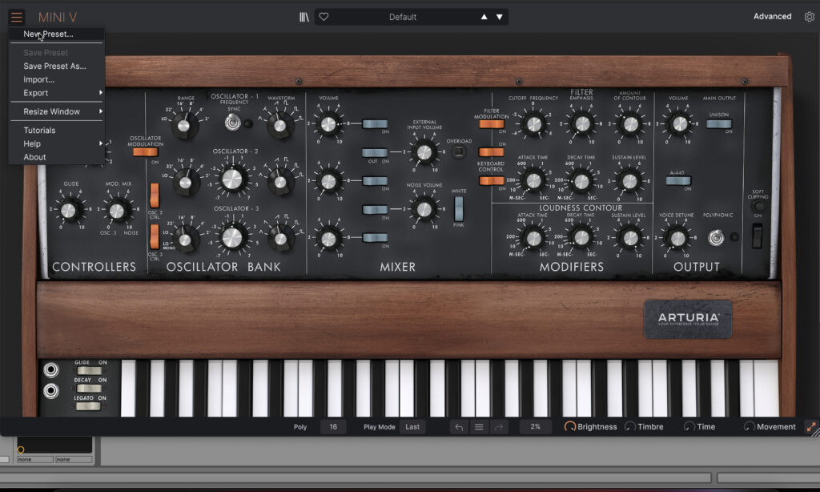Open the Play Mode Last dropdown
This screenshot has height=492, width=820.
(x=412, y=426)
